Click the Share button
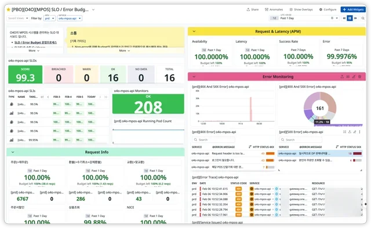 [253, 9]
